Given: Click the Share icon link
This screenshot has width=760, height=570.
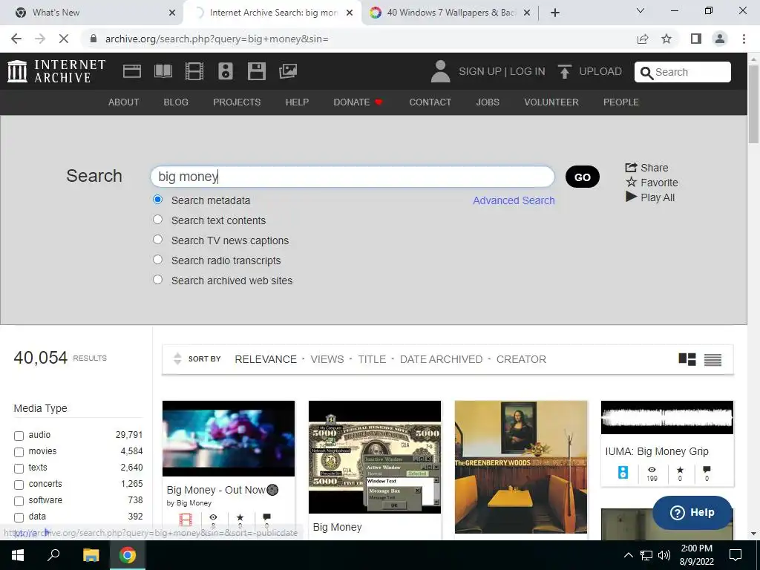Looking at the screenshot, I should (646, 168).
